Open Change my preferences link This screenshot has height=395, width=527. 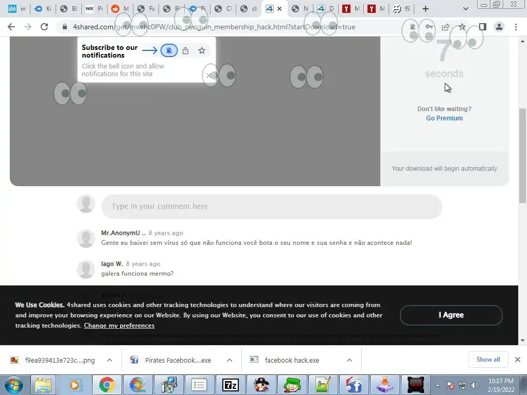pos(119,326)
